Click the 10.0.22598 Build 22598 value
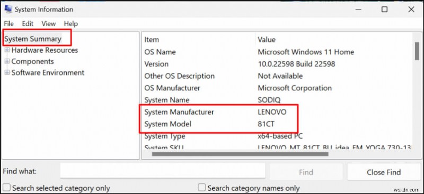Image resolution: width=424 pixels, height=194 pixels. pos(296,64)
